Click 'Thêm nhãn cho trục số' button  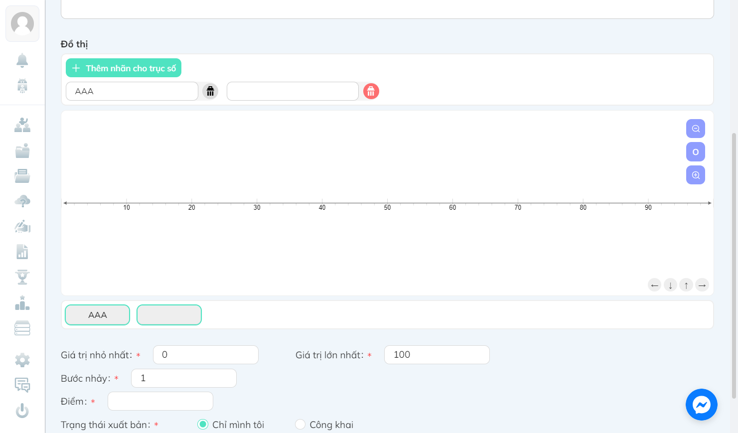point(124,68)
